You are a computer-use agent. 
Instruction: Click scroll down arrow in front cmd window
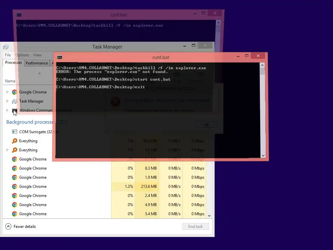263,156
